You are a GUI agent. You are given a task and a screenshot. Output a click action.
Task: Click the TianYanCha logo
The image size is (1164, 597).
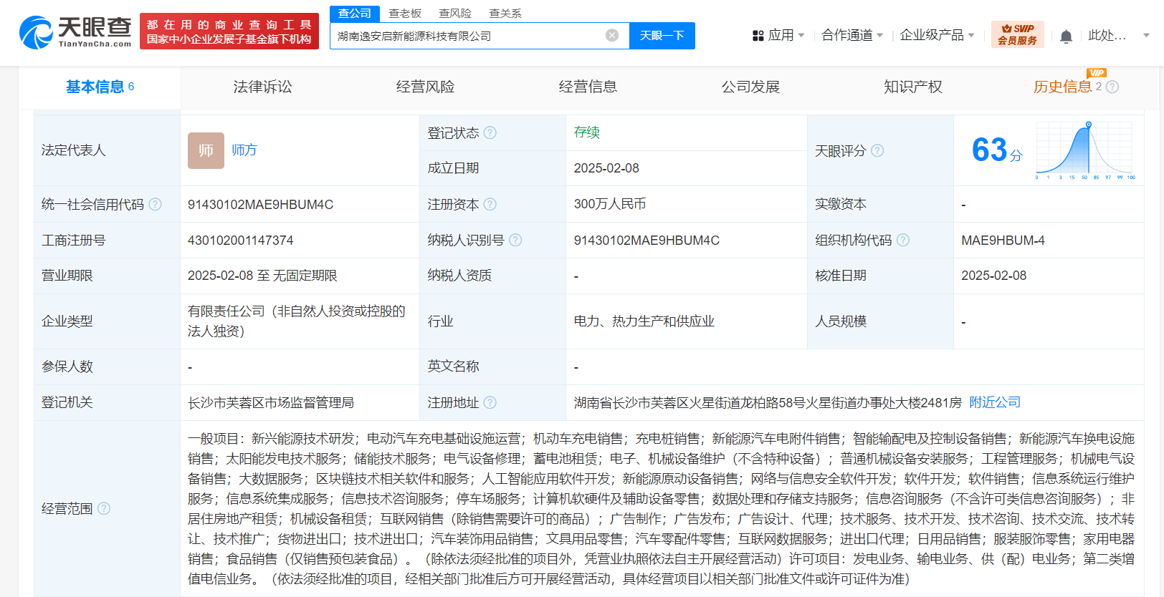tap(75, 32)
